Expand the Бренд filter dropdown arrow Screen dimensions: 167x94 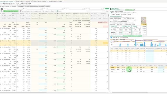(x=41, y=9)
